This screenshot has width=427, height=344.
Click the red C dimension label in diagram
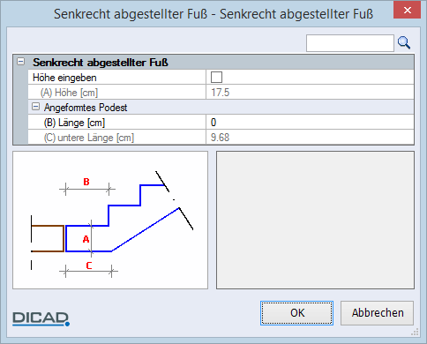click(x=89, y=265)
